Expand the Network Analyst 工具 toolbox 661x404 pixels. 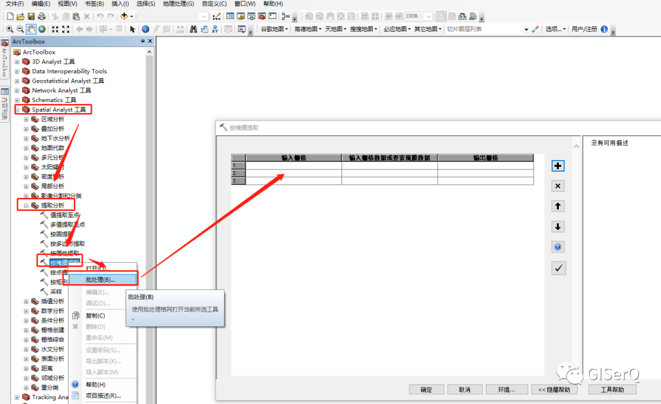tap(17, 90)
